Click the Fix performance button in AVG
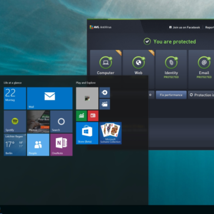This screenshot has width=214, height=214. [171, 95]
